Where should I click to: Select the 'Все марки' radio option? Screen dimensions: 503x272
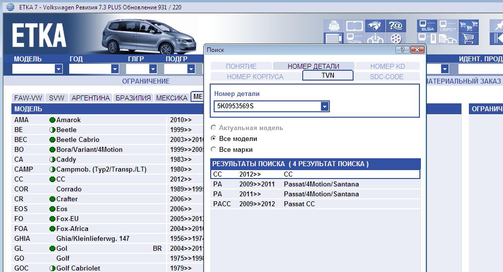214,149
